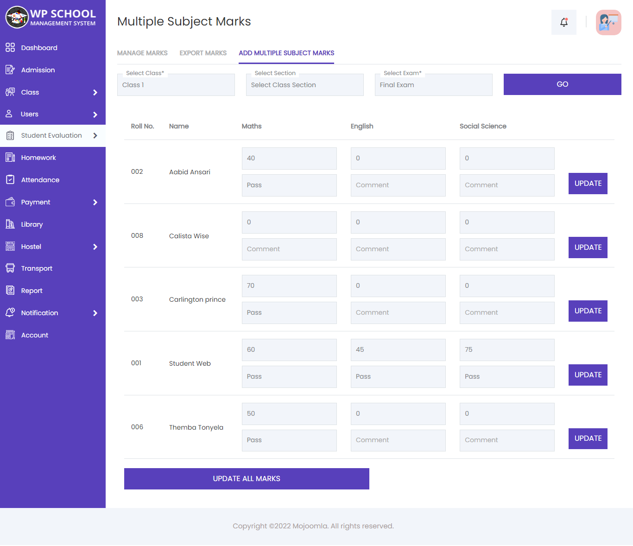Viewport: 633px width, 546px height.
Task: Click the GO button
Action: pyautogui.click(x=562, y=84)
